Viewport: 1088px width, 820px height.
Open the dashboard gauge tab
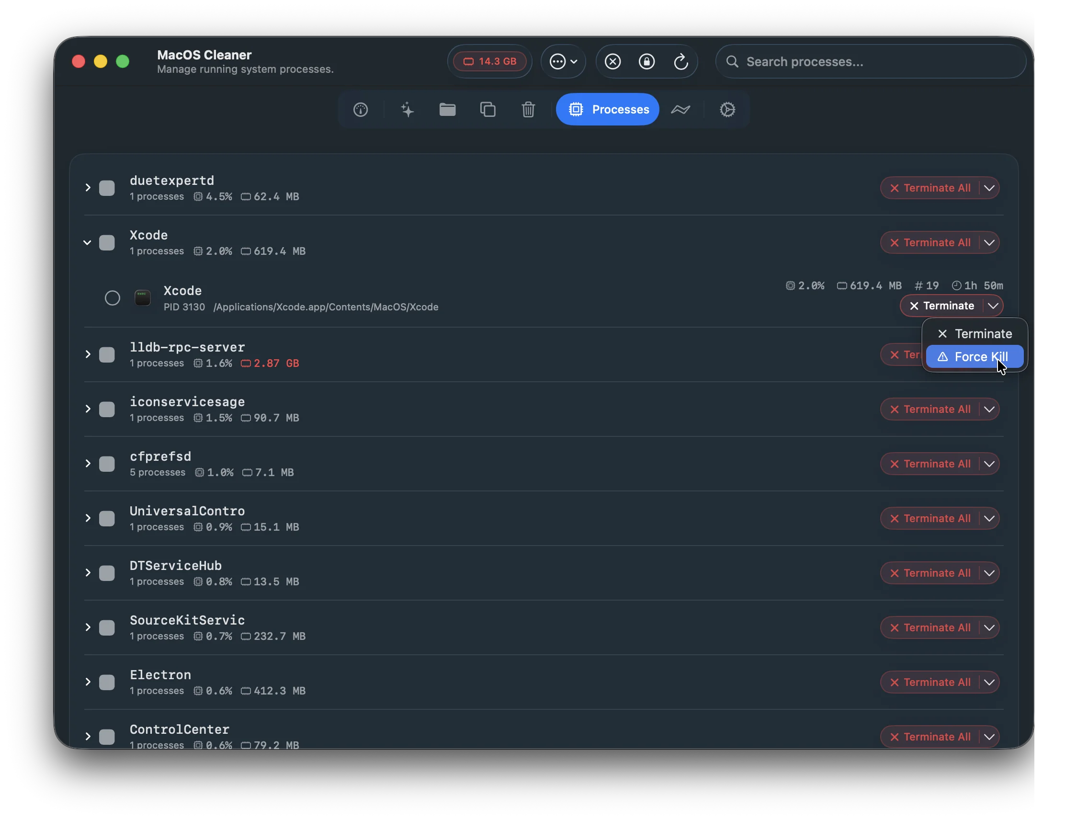pos(361,109)
